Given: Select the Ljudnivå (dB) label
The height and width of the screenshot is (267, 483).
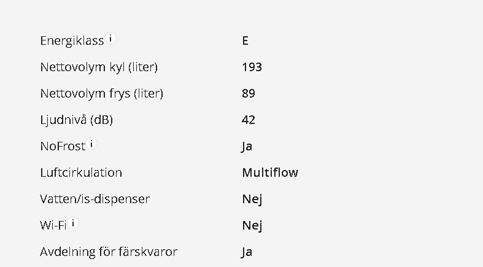Looking at the screenshot, I should click(76, 120).
